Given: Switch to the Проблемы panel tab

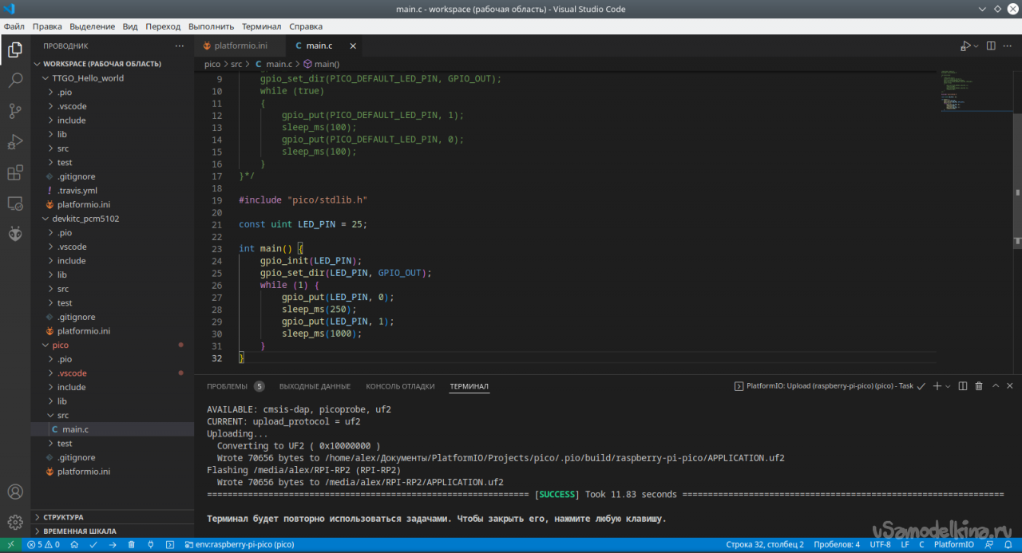Looking at the screenshot, I should click(227, 386).
